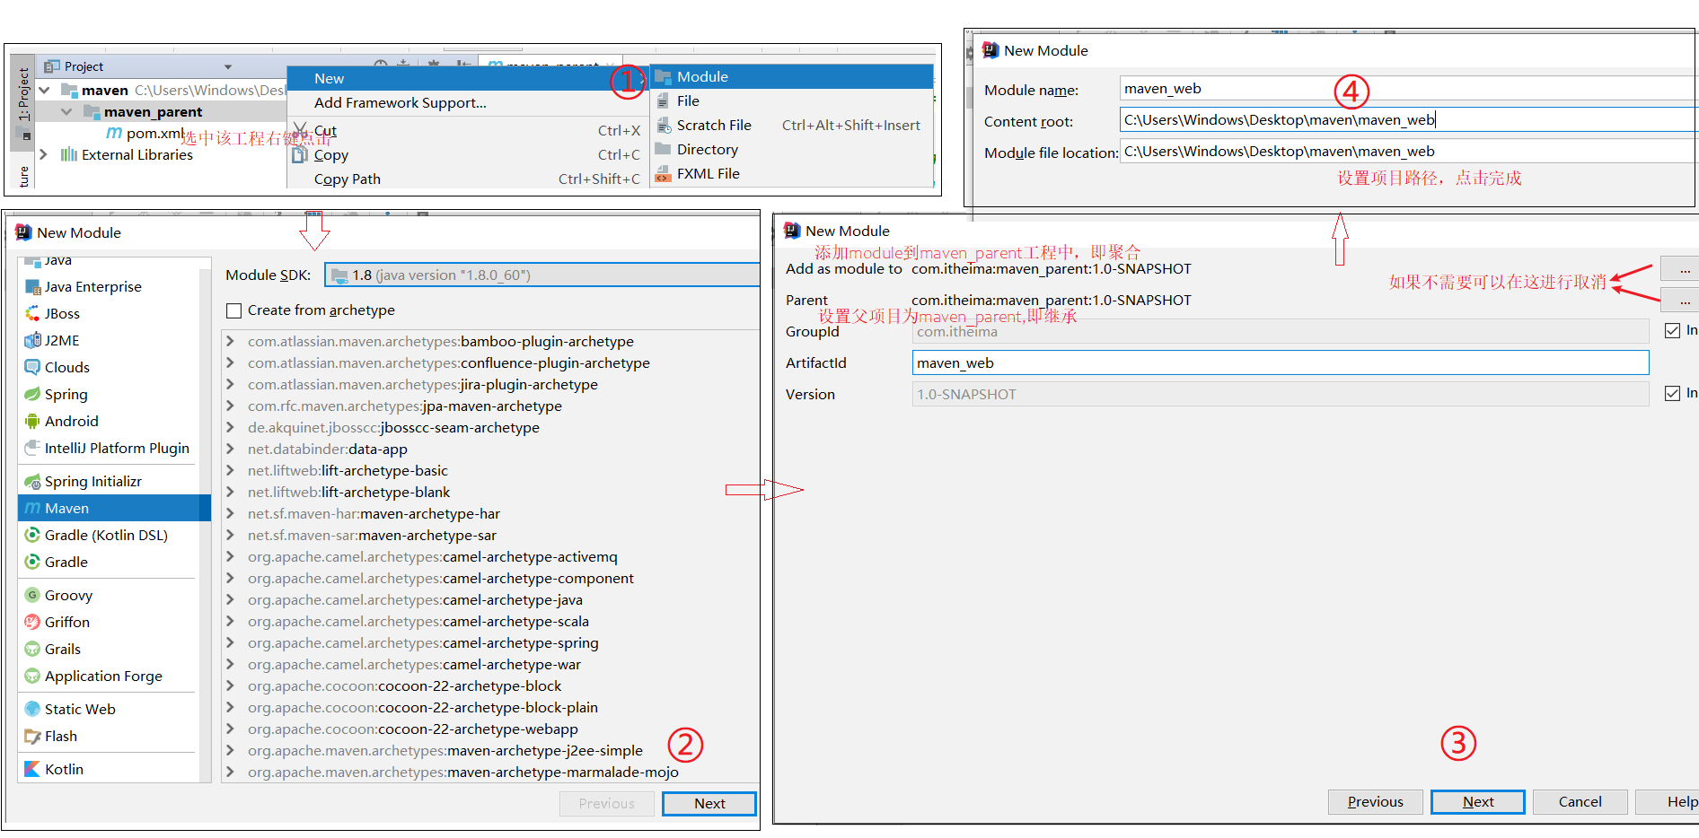Click the Kotlin icon in the list
This screenshot has width=1699, height=838.
pyautogui.click(x=32, y=769)
